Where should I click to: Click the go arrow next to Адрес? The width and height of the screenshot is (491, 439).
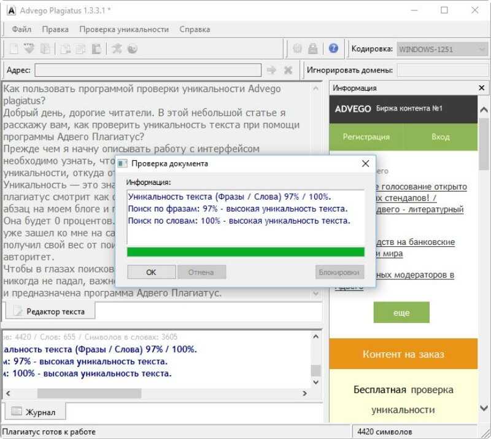(x=271, y=70)
